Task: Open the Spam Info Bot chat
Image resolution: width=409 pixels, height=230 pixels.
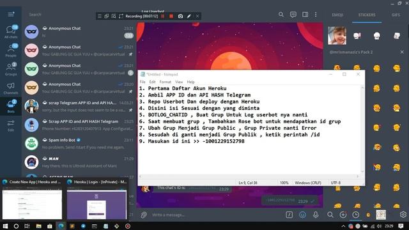Action: (x=79, y=143)
